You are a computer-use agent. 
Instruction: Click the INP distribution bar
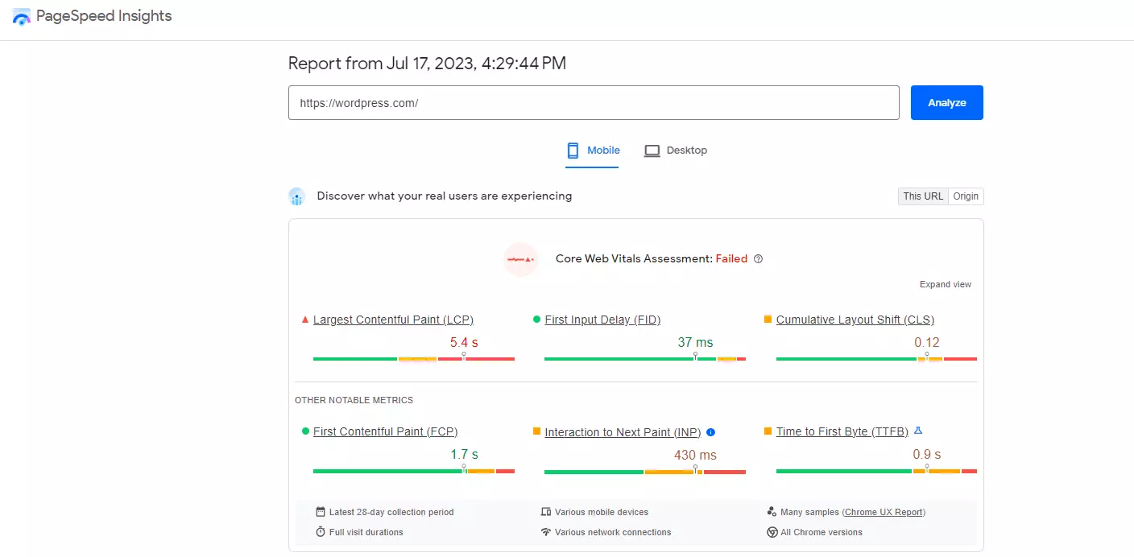tap(645, 471)
